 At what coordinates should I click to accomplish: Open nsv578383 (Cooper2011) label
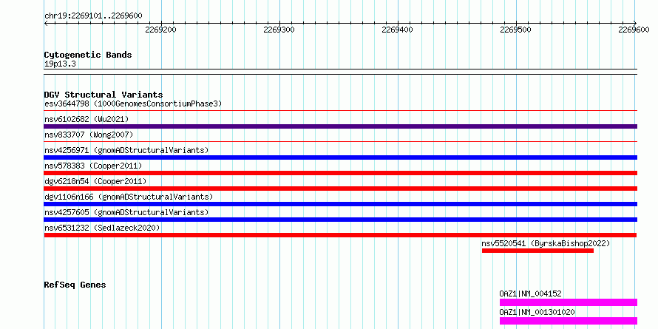click(x=93, y=166)
